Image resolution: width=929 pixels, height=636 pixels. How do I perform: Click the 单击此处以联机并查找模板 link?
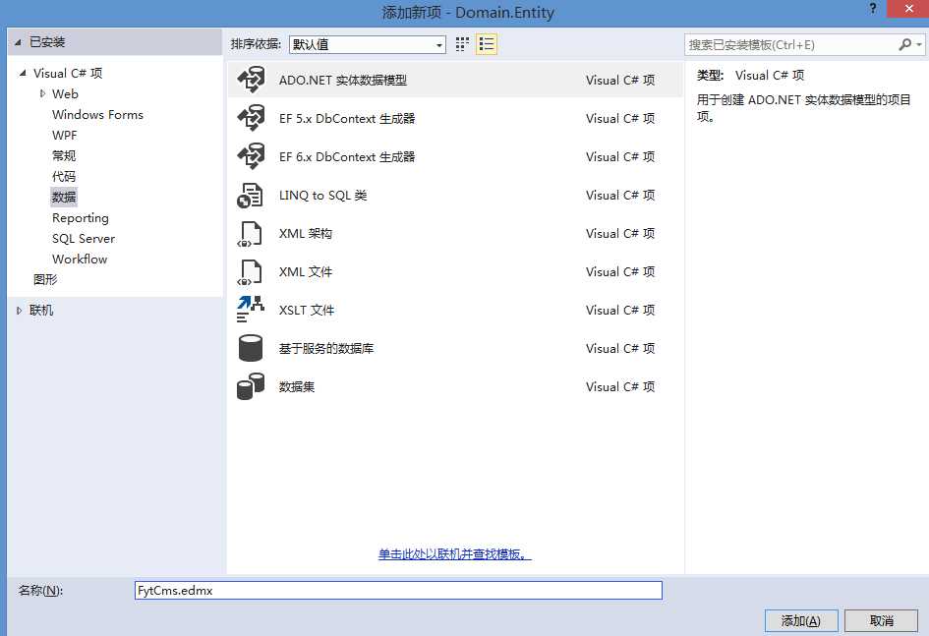[454, 554]
